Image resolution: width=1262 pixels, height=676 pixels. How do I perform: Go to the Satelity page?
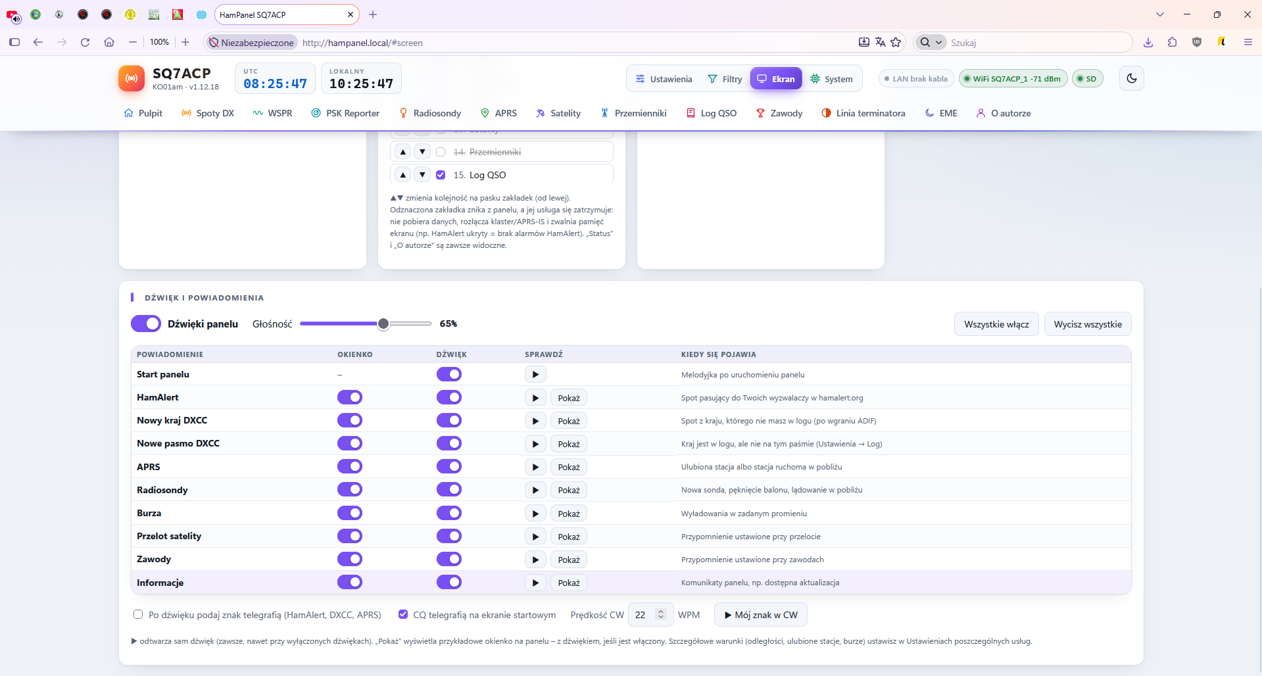point(558,113)
